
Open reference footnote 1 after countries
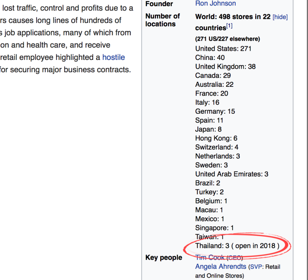[x=229, y=26]
